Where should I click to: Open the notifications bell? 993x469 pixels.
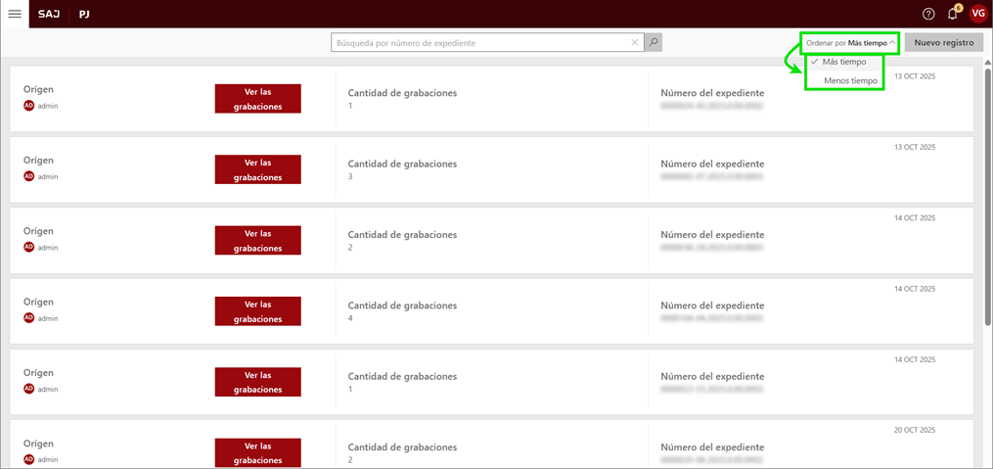tap(953, 14)
